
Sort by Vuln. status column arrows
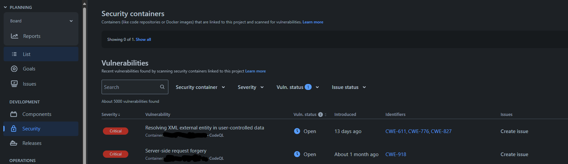pyautogui.click(x=326, y=115)
